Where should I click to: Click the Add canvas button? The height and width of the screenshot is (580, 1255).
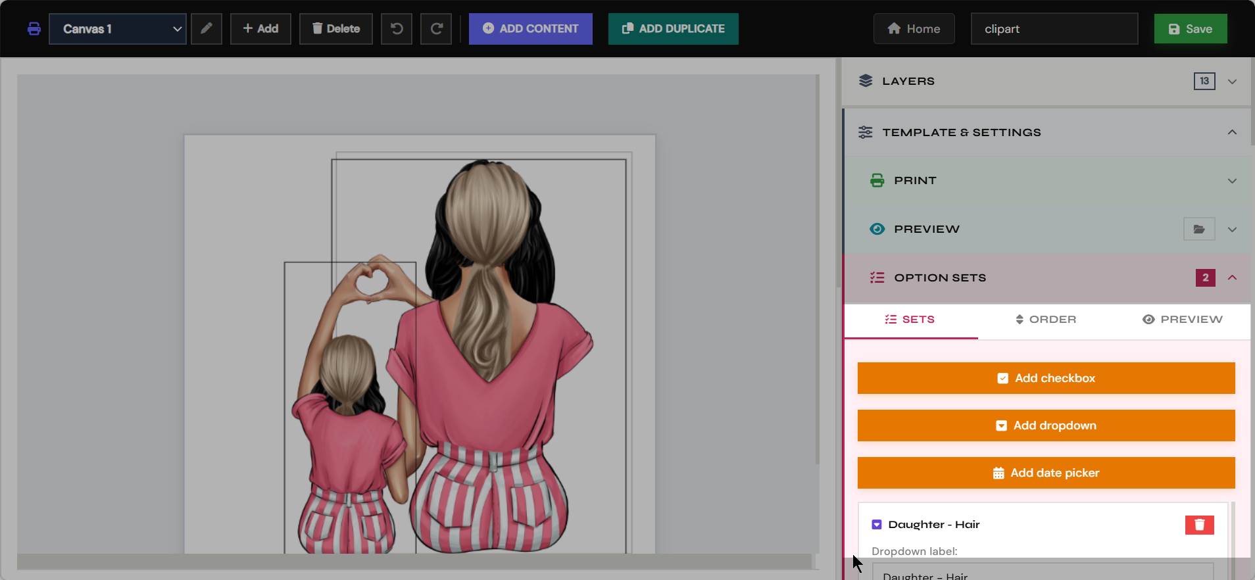[260, 29]
